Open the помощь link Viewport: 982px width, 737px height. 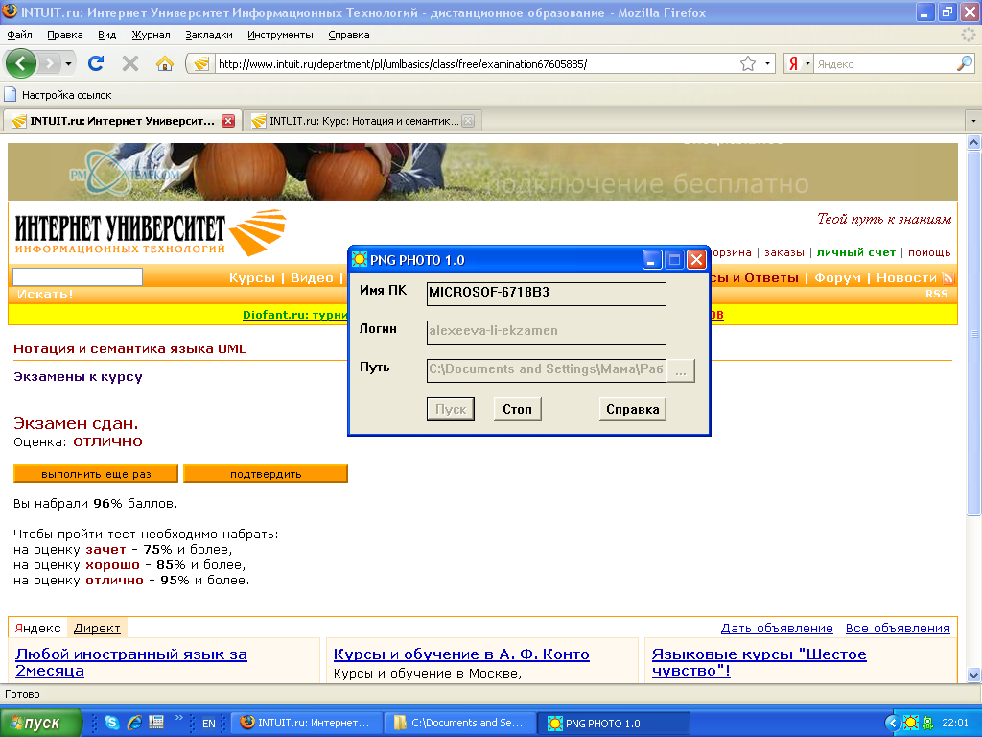coord(929,252)
